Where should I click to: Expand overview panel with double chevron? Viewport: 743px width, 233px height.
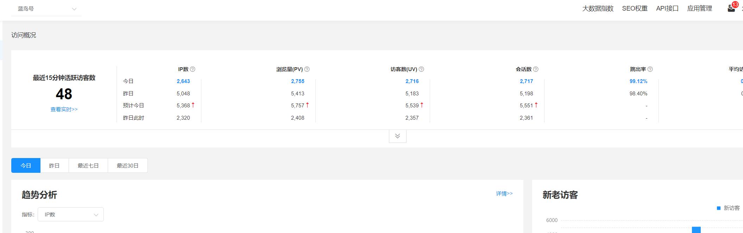tap(397, 136)
